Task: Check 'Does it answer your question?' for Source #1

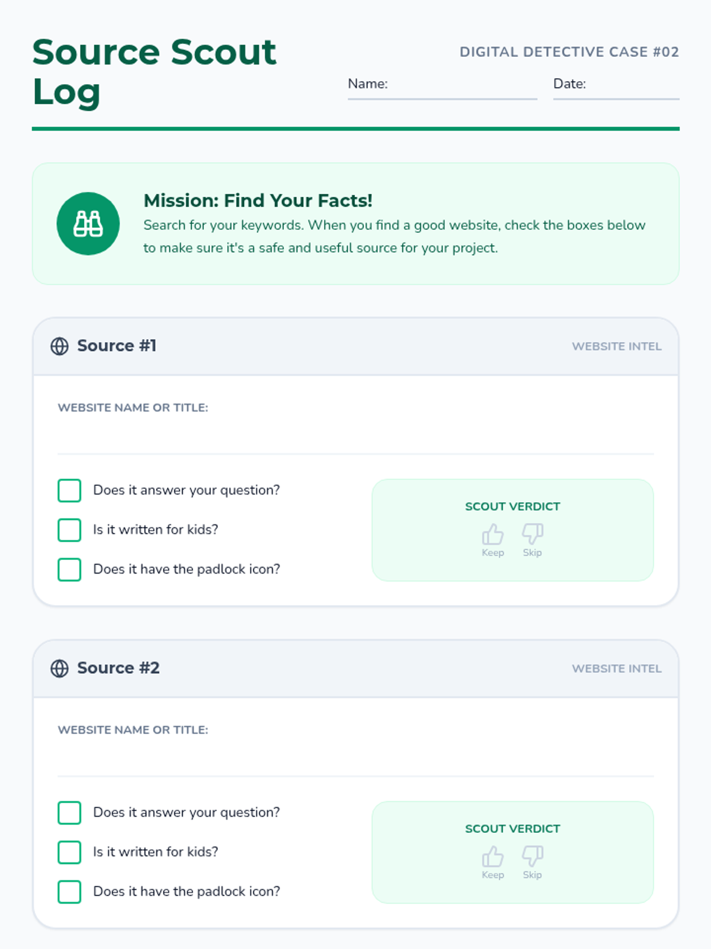Action: 69,491
